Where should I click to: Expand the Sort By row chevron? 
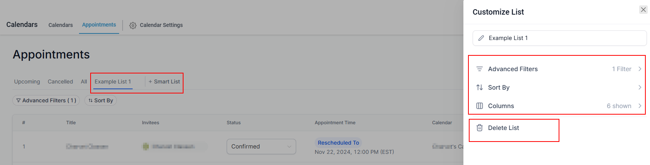point(640,87)
